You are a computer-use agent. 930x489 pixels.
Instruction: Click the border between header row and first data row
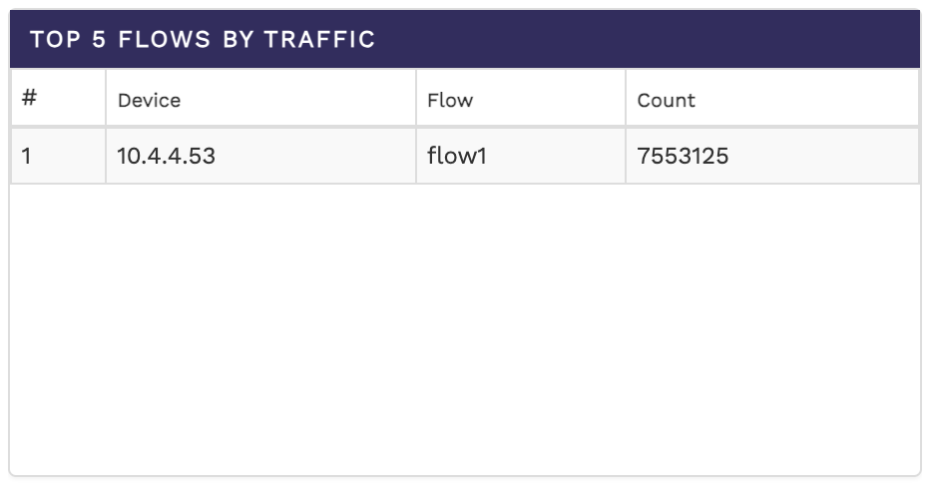pos(464,127)
